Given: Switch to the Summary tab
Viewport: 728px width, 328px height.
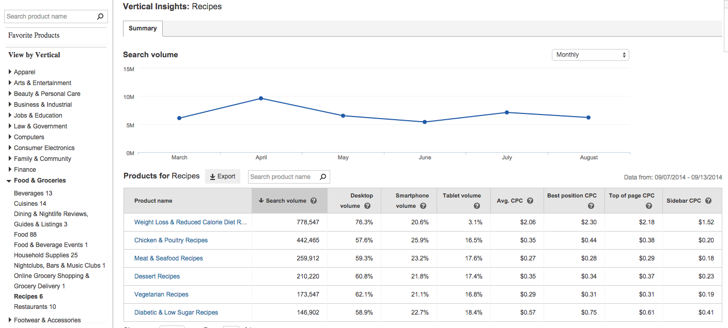Looking at the screenshot, I should click(143, 28).
